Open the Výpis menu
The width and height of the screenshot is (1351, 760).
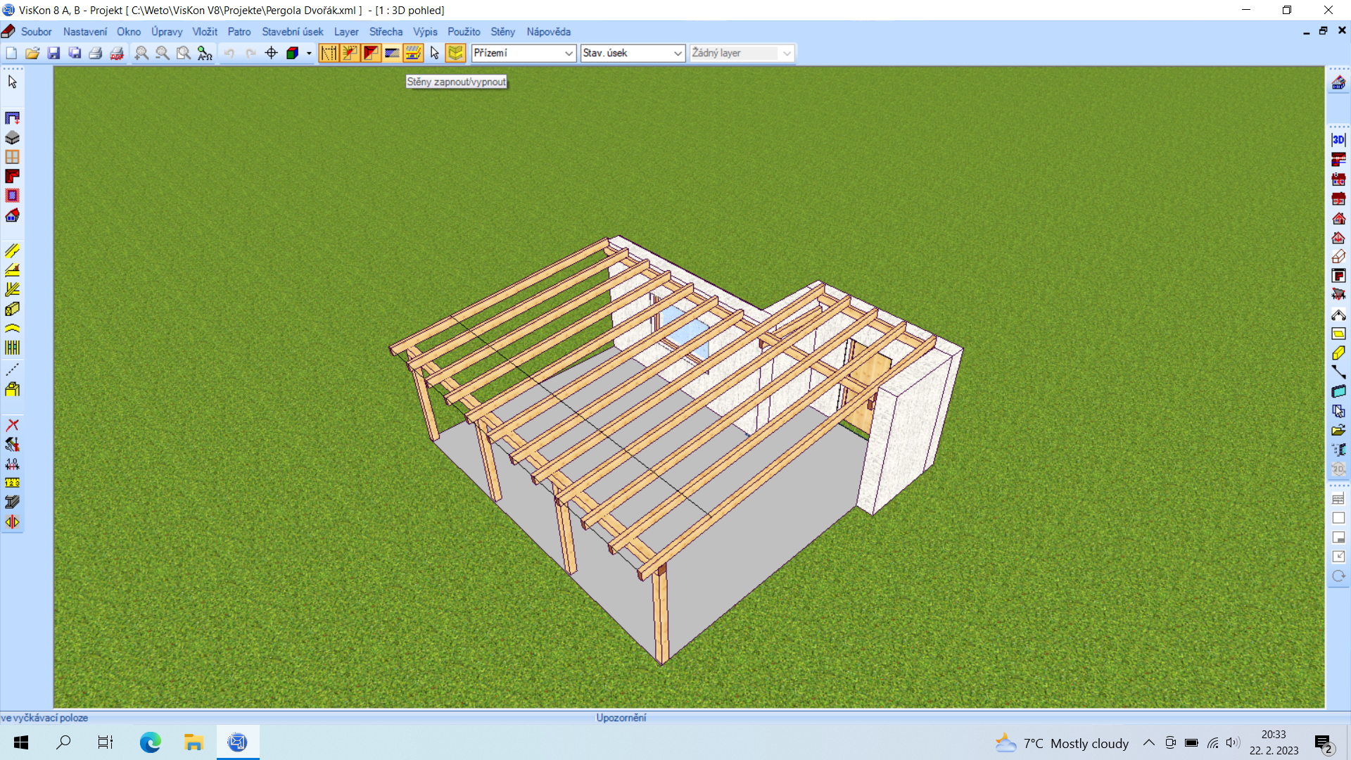pos(425,32)
